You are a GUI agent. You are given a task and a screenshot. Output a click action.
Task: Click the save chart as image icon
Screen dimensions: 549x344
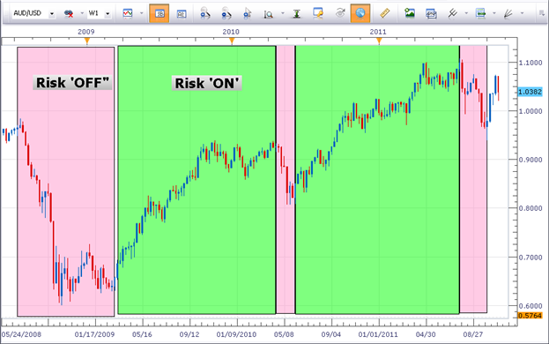click(410, 13)
